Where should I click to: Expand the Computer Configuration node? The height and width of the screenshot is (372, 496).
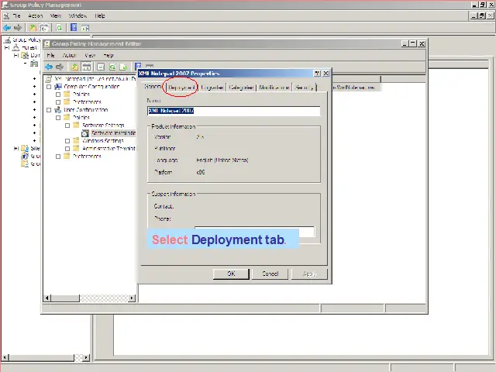point(49,87)
